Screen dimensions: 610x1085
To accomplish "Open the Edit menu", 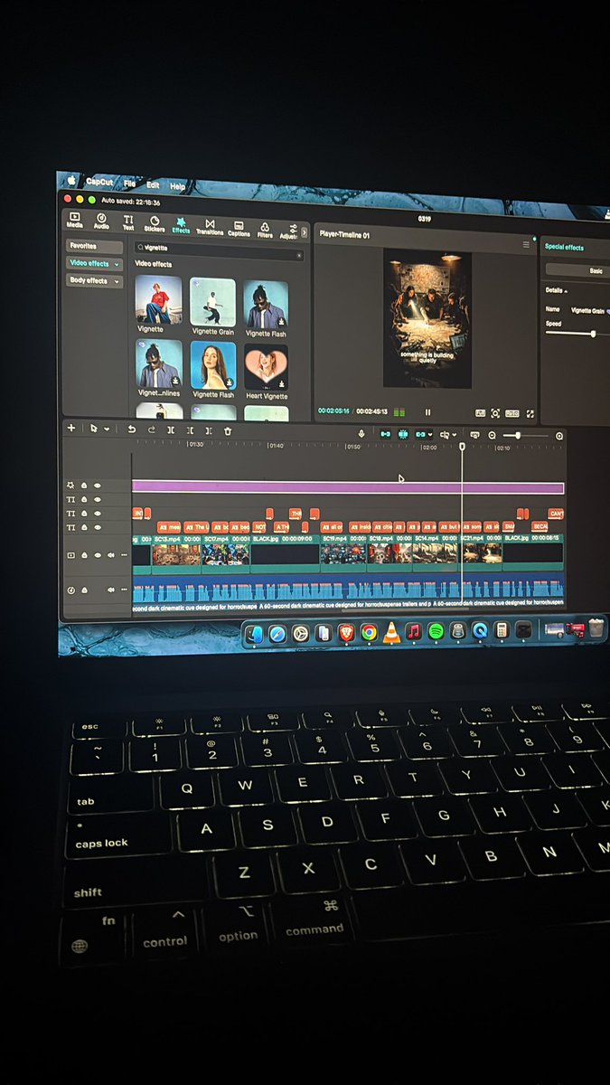I will (154, 185).
